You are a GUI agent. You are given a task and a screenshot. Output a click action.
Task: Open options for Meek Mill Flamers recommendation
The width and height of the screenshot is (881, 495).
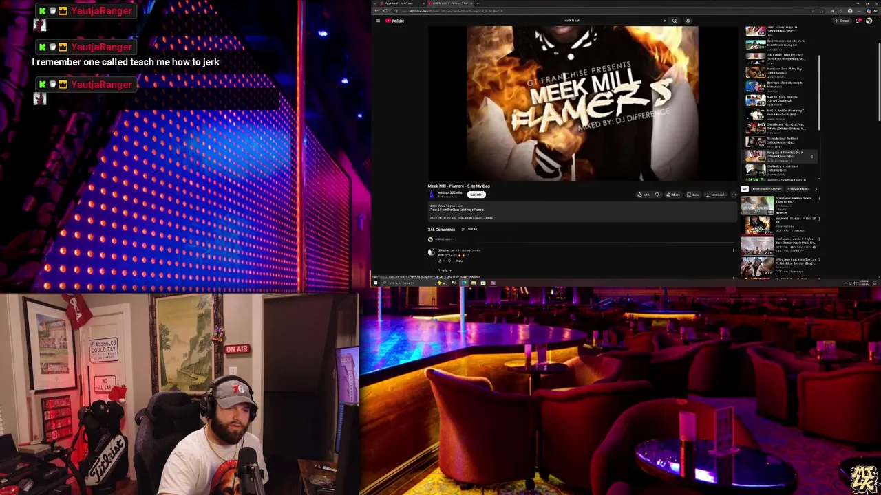click(819, 219)
